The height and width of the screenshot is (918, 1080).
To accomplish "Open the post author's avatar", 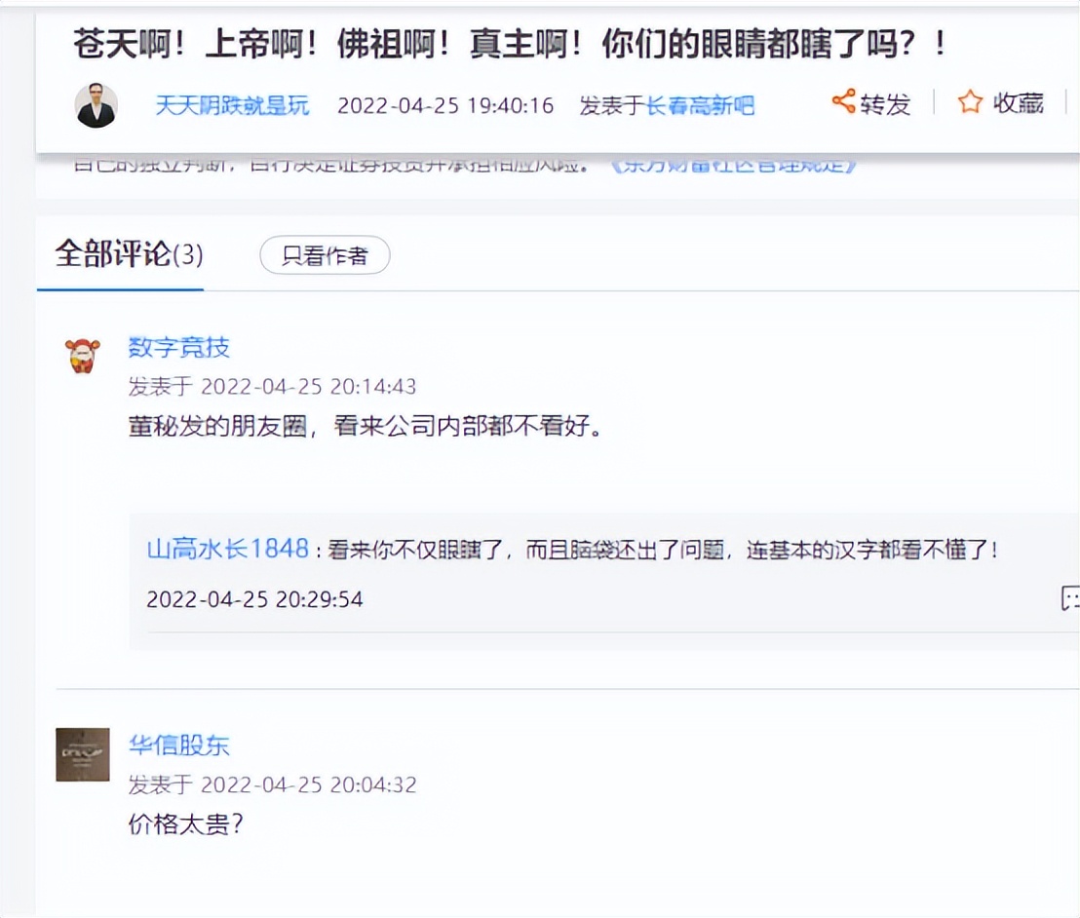I will click(x=96, y=105).
